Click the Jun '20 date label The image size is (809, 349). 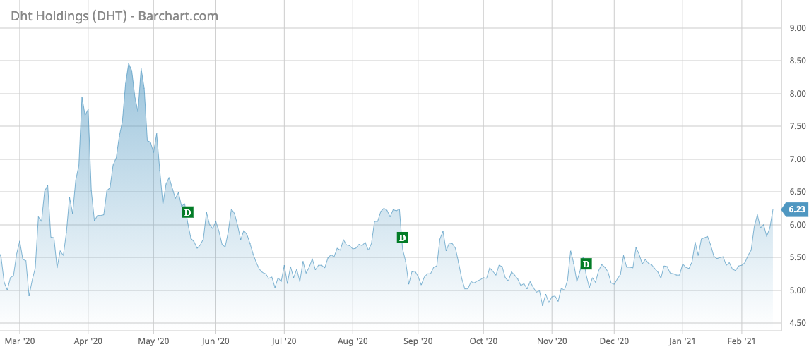click(215, 341)
